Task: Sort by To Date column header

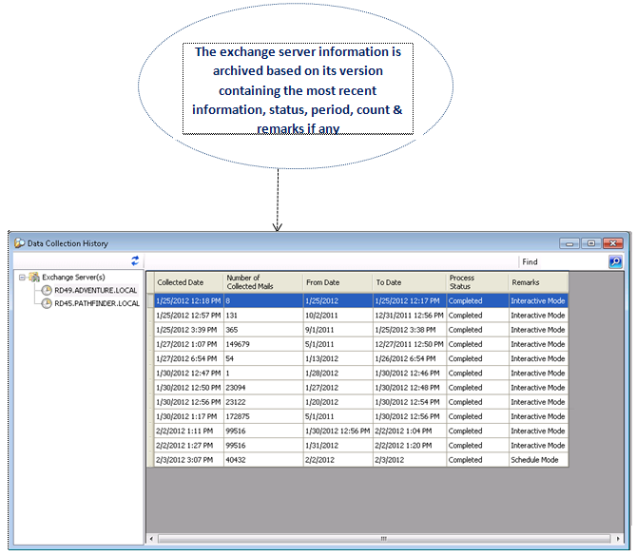Action: [409, 282]
